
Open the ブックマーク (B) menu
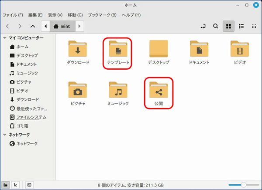(102, 15)
